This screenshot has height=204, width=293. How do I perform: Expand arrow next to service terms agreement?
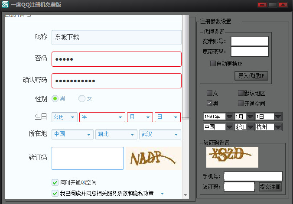tap(162, 194)
